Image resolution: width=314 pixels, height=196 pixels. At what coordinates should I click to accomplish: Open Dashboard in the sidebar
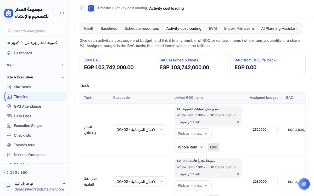[x=36, y=53]
